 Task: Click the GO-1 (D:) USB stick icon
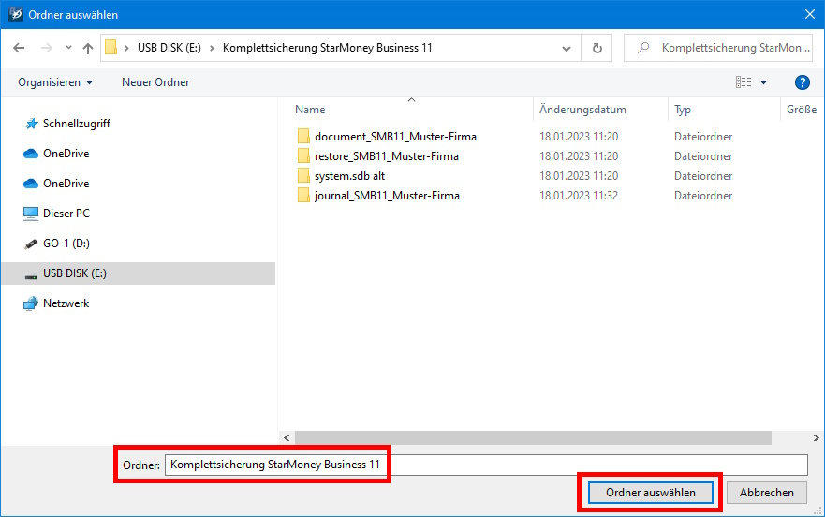(x=31, y=244)
